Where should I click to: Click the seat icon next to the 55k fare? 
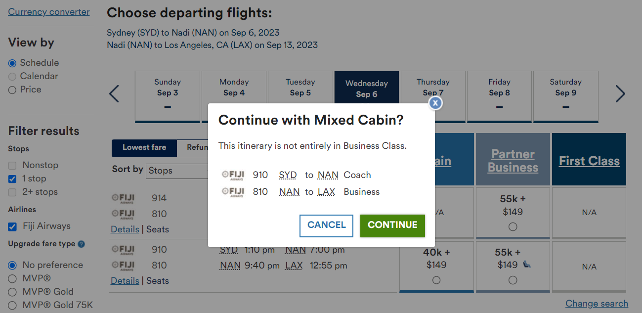[527, 265]
